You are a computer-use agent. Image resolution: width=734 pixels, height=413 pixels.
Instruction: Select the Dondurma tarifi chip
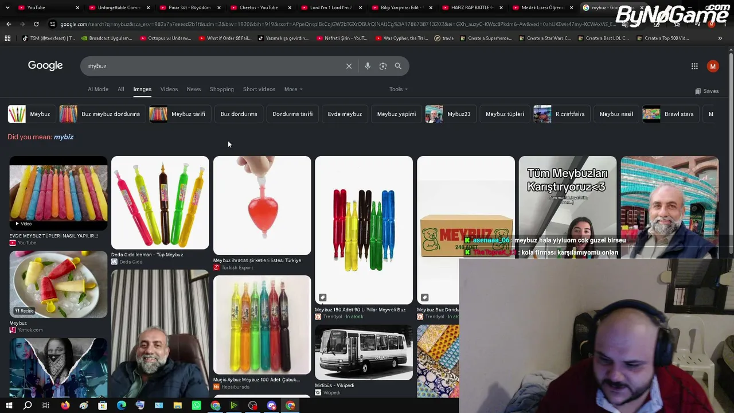click(x=292, y=114)
